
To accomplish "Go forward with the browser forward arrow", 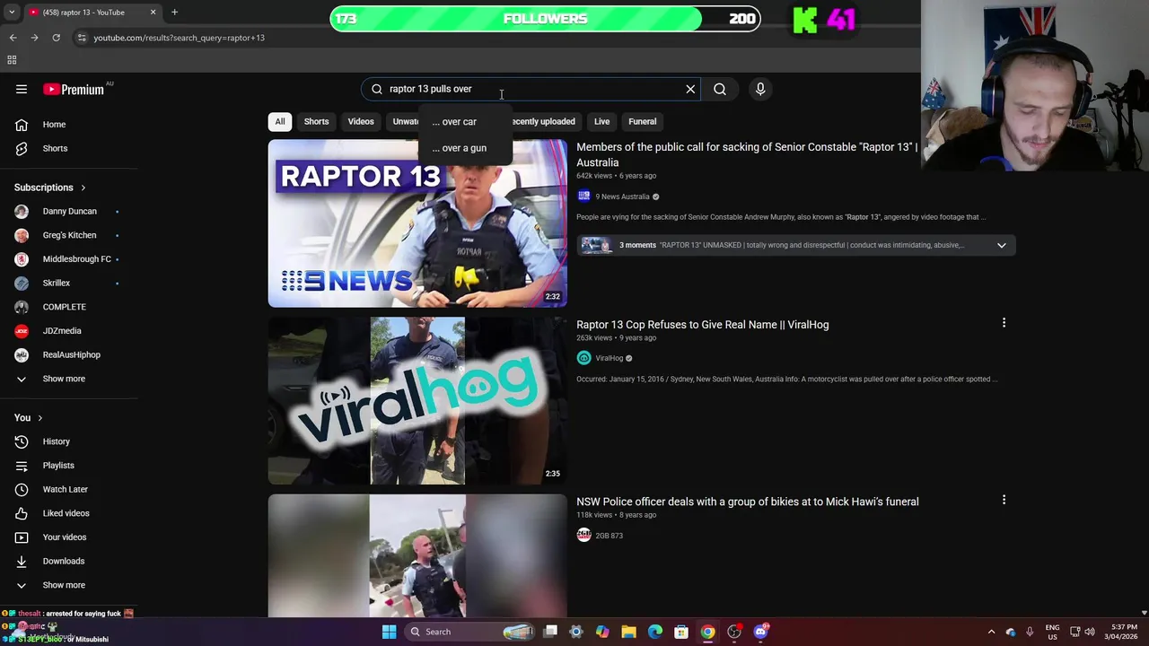I will [34, 38].
